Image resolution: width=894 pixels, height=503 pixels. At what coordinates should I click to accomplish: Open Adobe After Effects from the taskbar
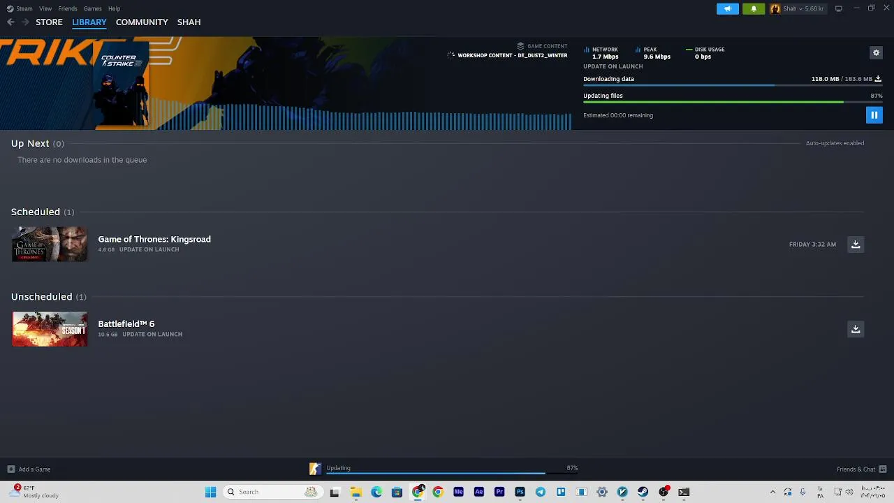click(x=479, y=492)
